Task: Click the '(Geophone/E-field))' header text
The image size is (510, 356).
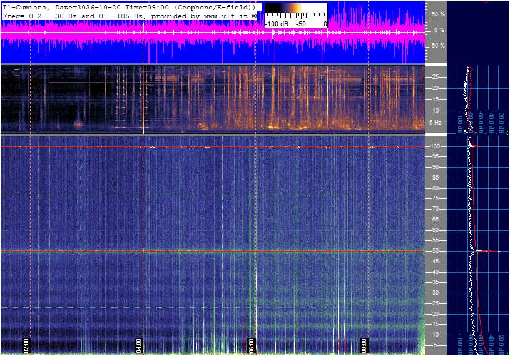Action: pyautogui.click(x=215, y=7)
